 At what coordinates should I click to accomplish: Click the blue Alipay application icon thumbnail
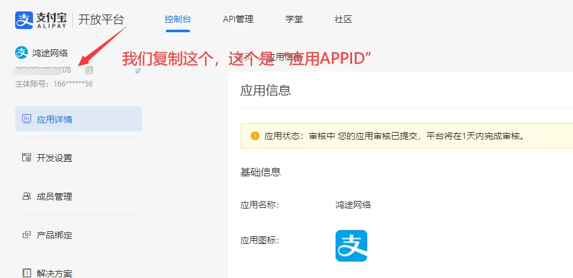[x=351, y=246]
